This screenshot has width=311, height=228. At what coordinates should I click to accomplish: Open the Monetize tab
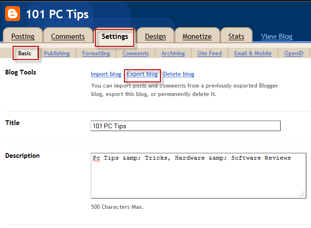point(197,37)
